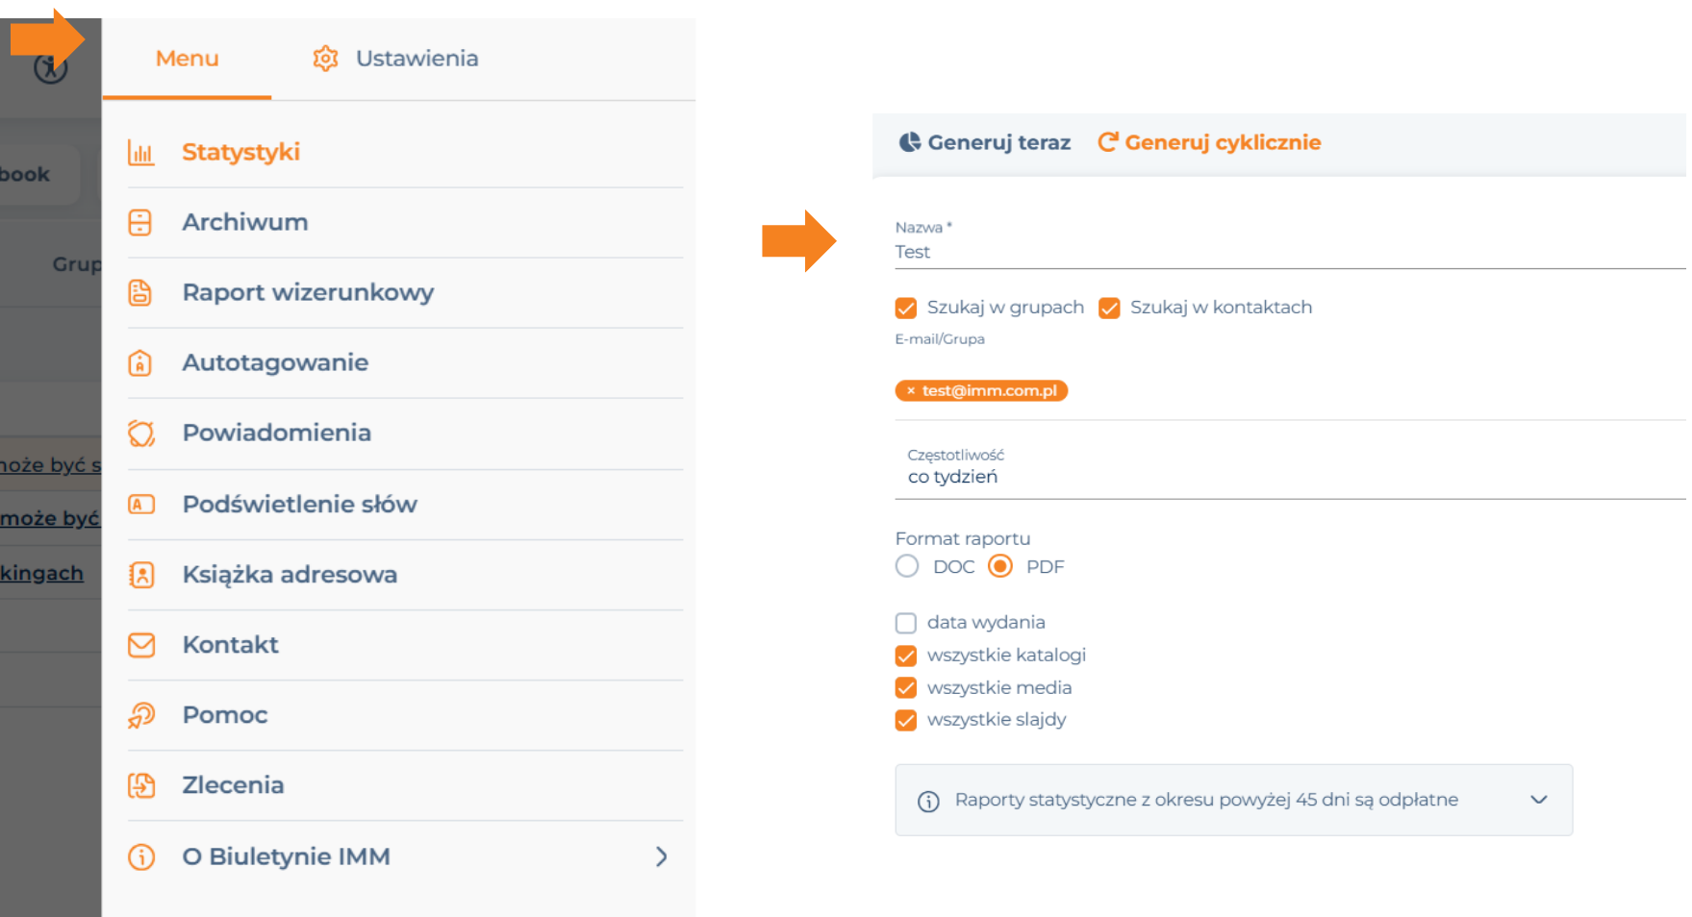Click the Kontakt envelope icon
This screenshot has width=1692, height=917.
point(141,645)
